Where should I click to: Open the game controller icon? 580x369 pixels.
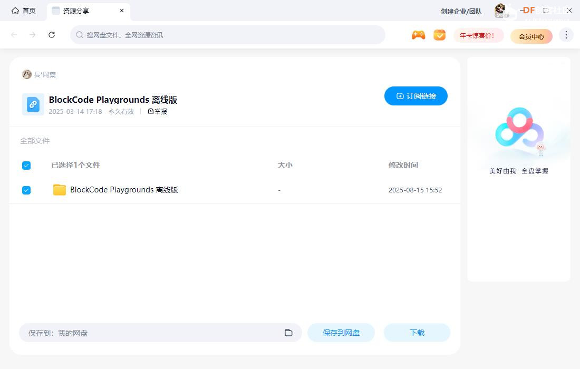coord(418,35)
